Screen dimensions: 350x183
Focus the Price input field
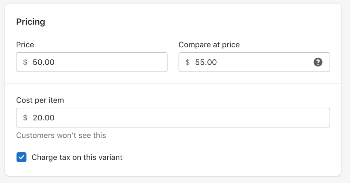pyautogui.click(x=92, y=62)
